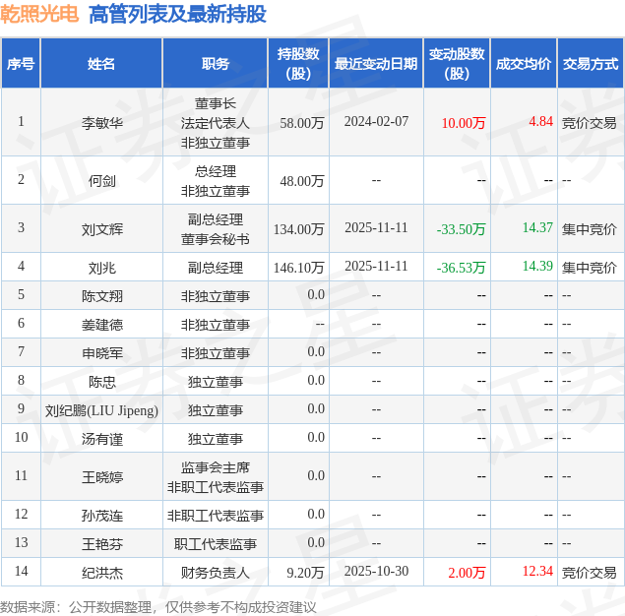Click 非独立董事 in 姜建德's row
This screenshot has width=625, height=616.
coord(216,325)
